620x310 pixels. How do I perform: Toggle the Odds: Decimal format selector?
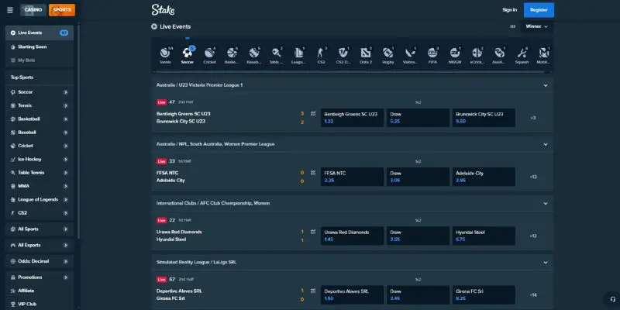click(x=39, y=261)
